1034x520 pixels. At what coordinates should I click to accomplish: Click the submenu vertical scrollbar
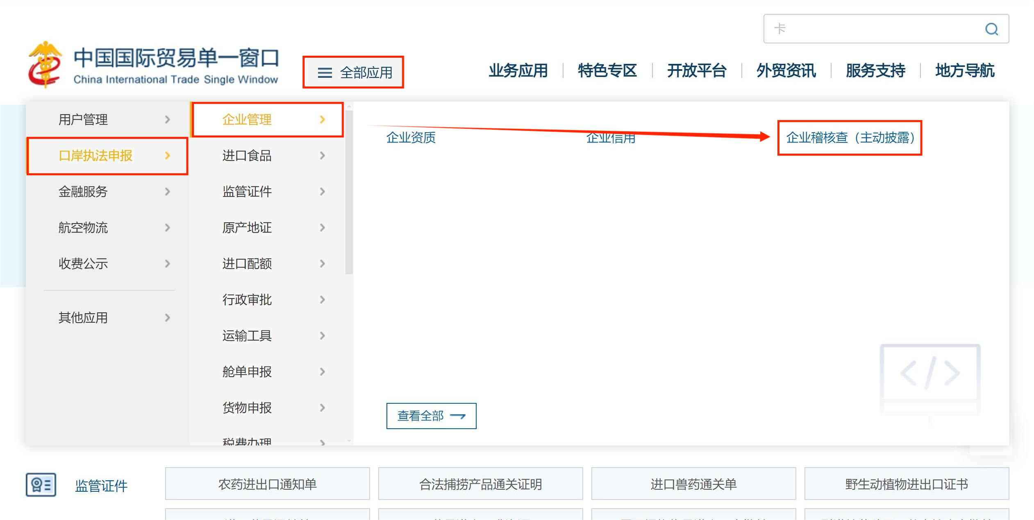tap(349, 192)
